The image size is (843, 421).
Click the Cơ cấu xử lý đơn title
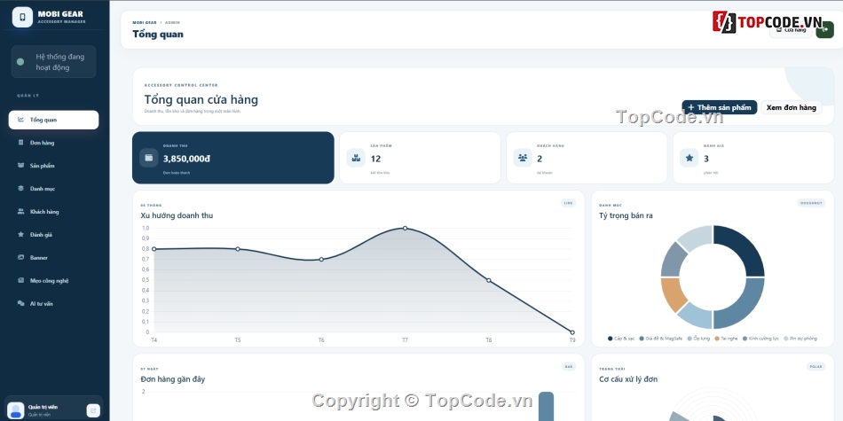coord(628,379)
